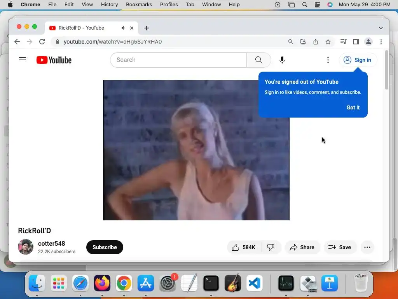
Task: Focus the YouTube Search field
Action: 179,60
